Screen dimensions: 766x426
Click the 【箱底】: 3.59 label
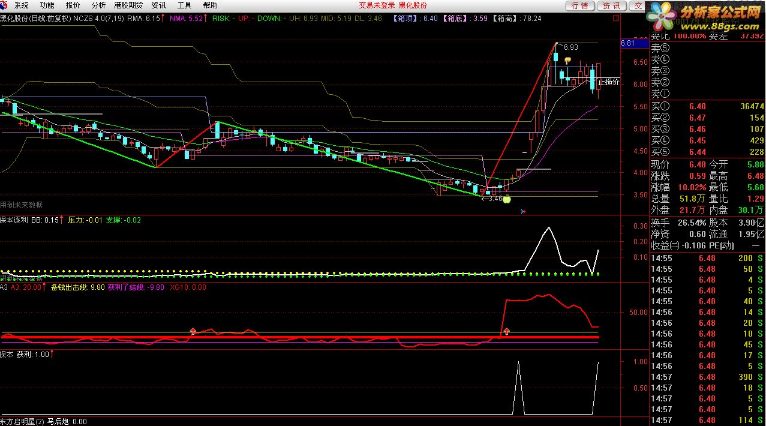[464, 18]
